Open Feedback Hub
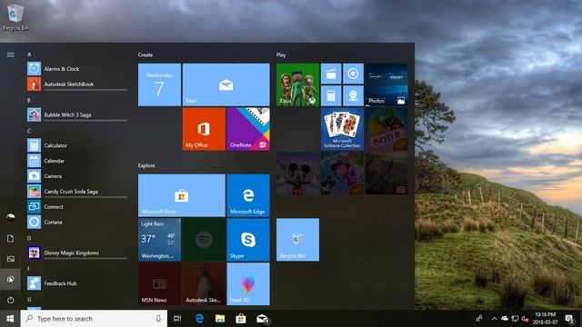This screenshot has height=327, width=582. [76, 283]
